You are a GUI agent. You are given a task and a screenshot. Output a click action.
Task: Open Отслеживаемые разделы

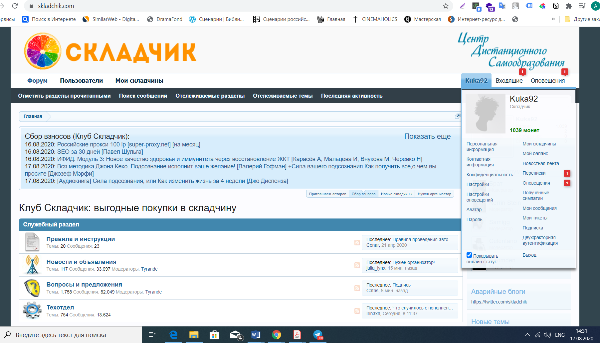pos(210,96)
